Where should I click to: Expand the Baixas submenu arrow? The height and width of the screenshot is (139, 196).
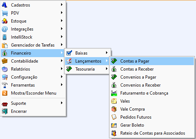(107, 53)
